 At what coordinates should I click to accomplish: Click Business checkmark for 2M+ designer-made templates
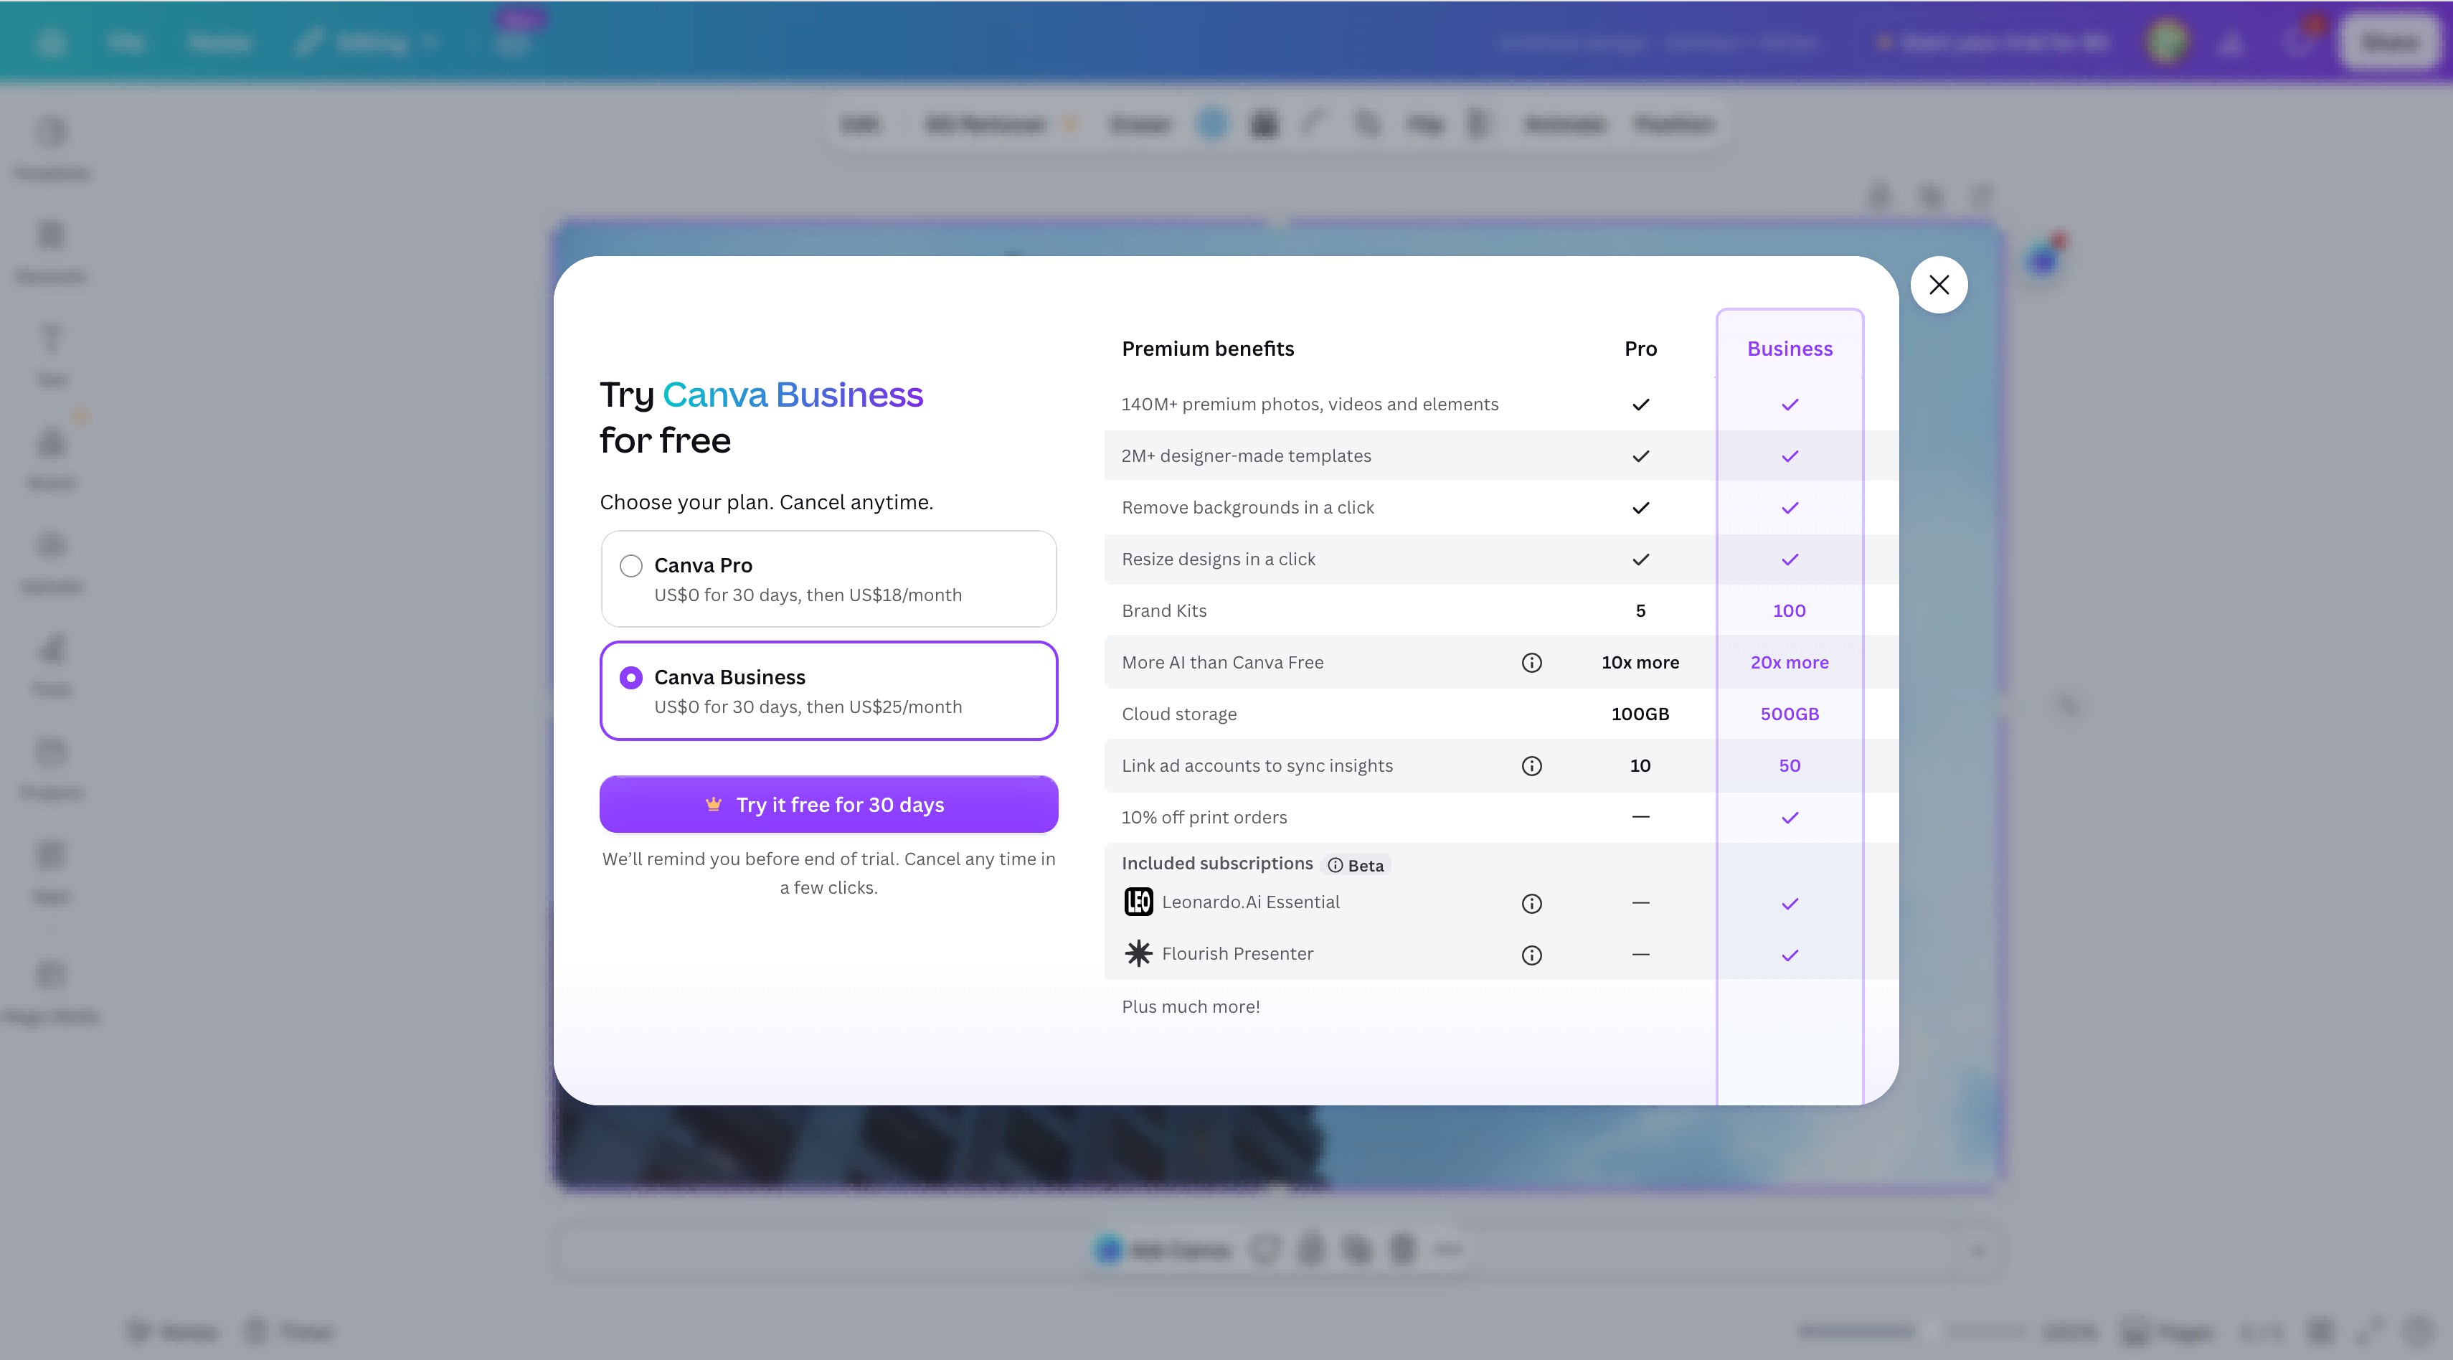pos(1790,456)
